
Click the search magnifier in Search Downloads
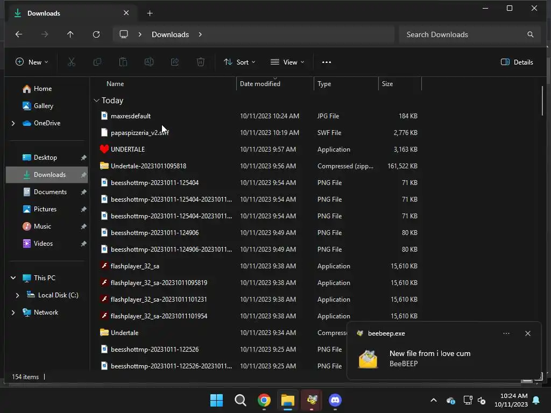click(530, 34)
